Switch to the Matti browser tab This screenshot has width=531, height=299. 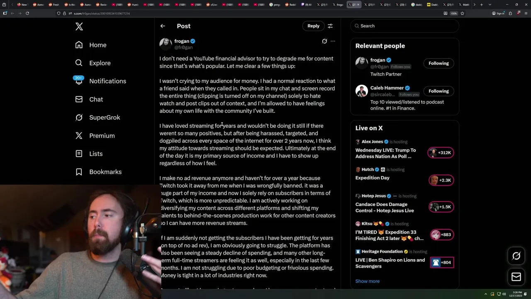tap(465, 5)
